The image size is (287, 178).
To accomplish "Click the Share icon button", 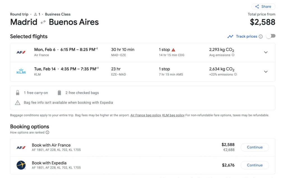I will pyautogui.click(x=263, y=7).
